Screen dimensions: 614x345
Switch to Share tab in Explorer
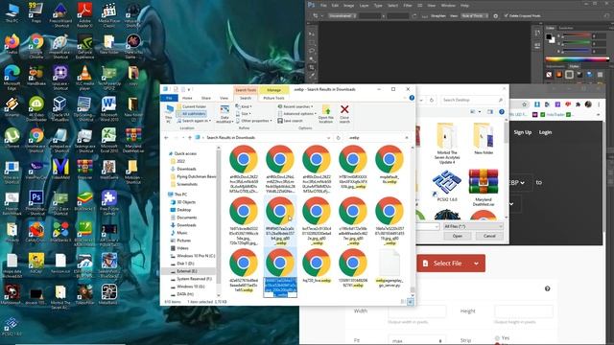(x=206, y=98)
